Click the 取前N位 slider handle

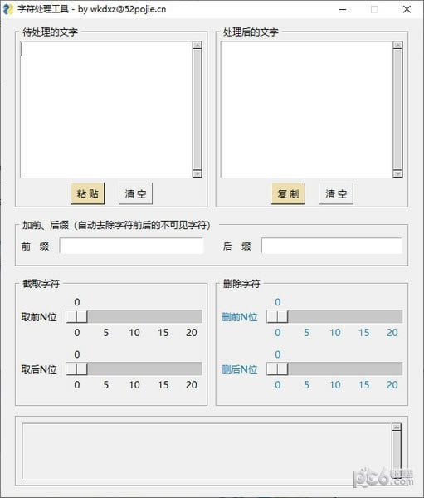76,317
